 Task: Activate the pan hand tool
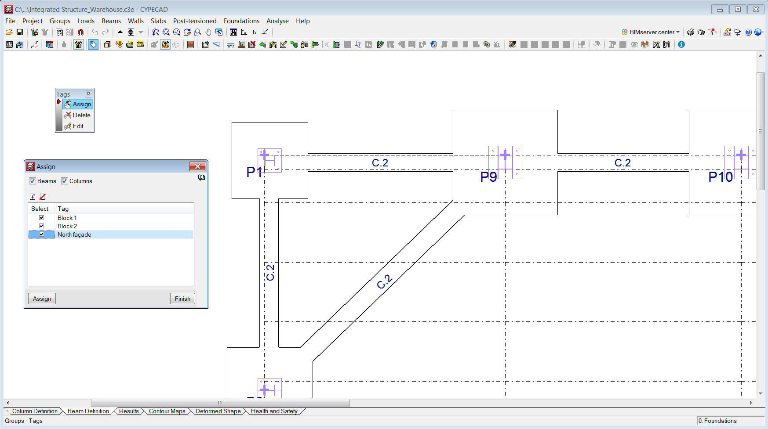(x=208, y=32)
